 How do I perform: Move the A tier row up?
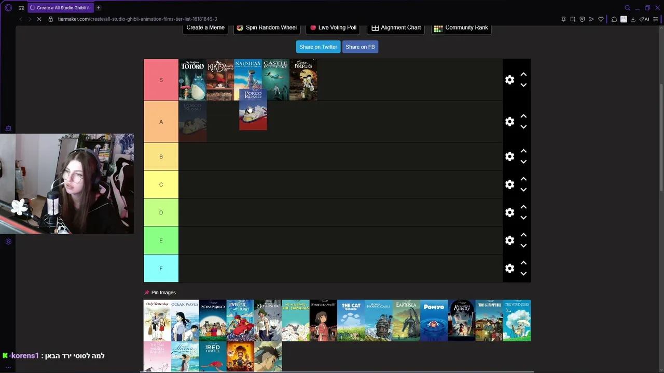click(523, 117)
